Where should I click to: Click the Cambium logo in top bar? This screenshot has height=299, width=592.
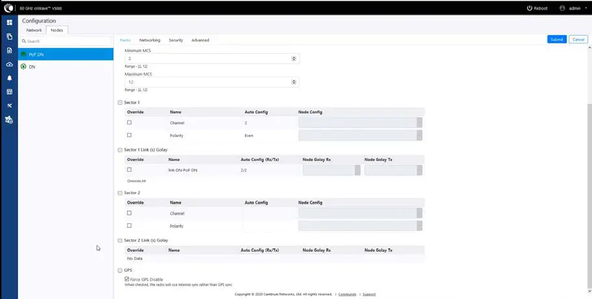pyautogui.click(x=8, y=8)
